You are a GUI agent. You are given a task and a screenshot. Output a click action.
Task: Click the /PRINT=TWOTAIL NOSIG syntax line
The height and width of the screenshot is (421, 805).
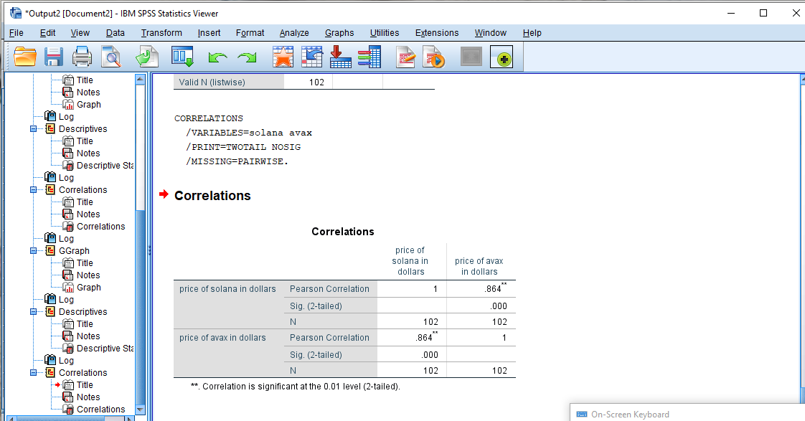[243, 147]
